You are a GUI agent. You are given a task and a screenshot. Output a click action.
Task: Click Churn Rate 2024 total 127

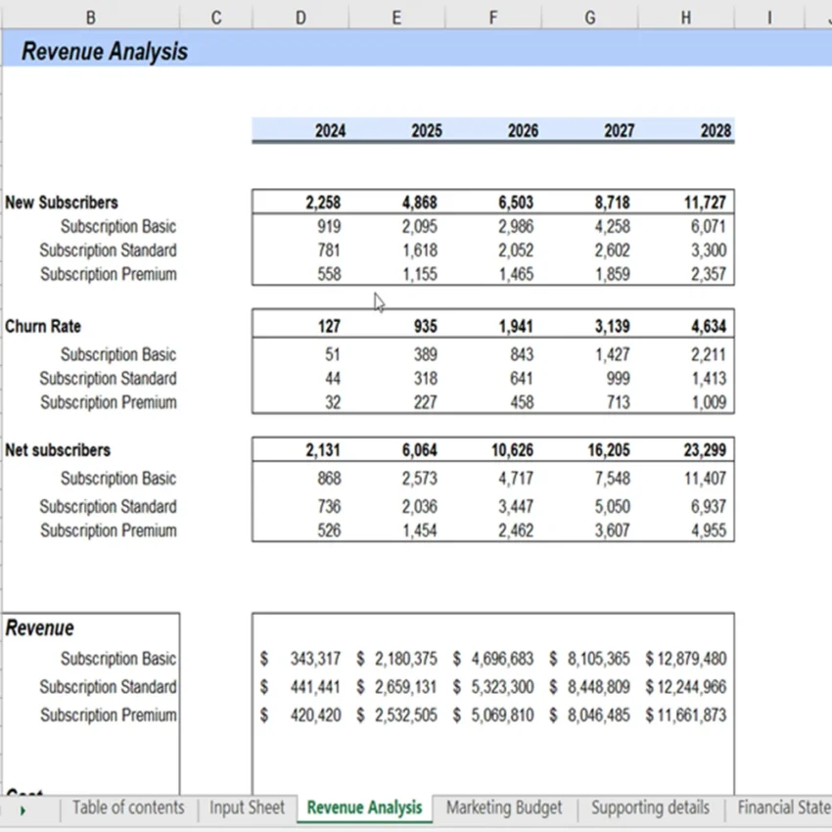click(330, 326)
